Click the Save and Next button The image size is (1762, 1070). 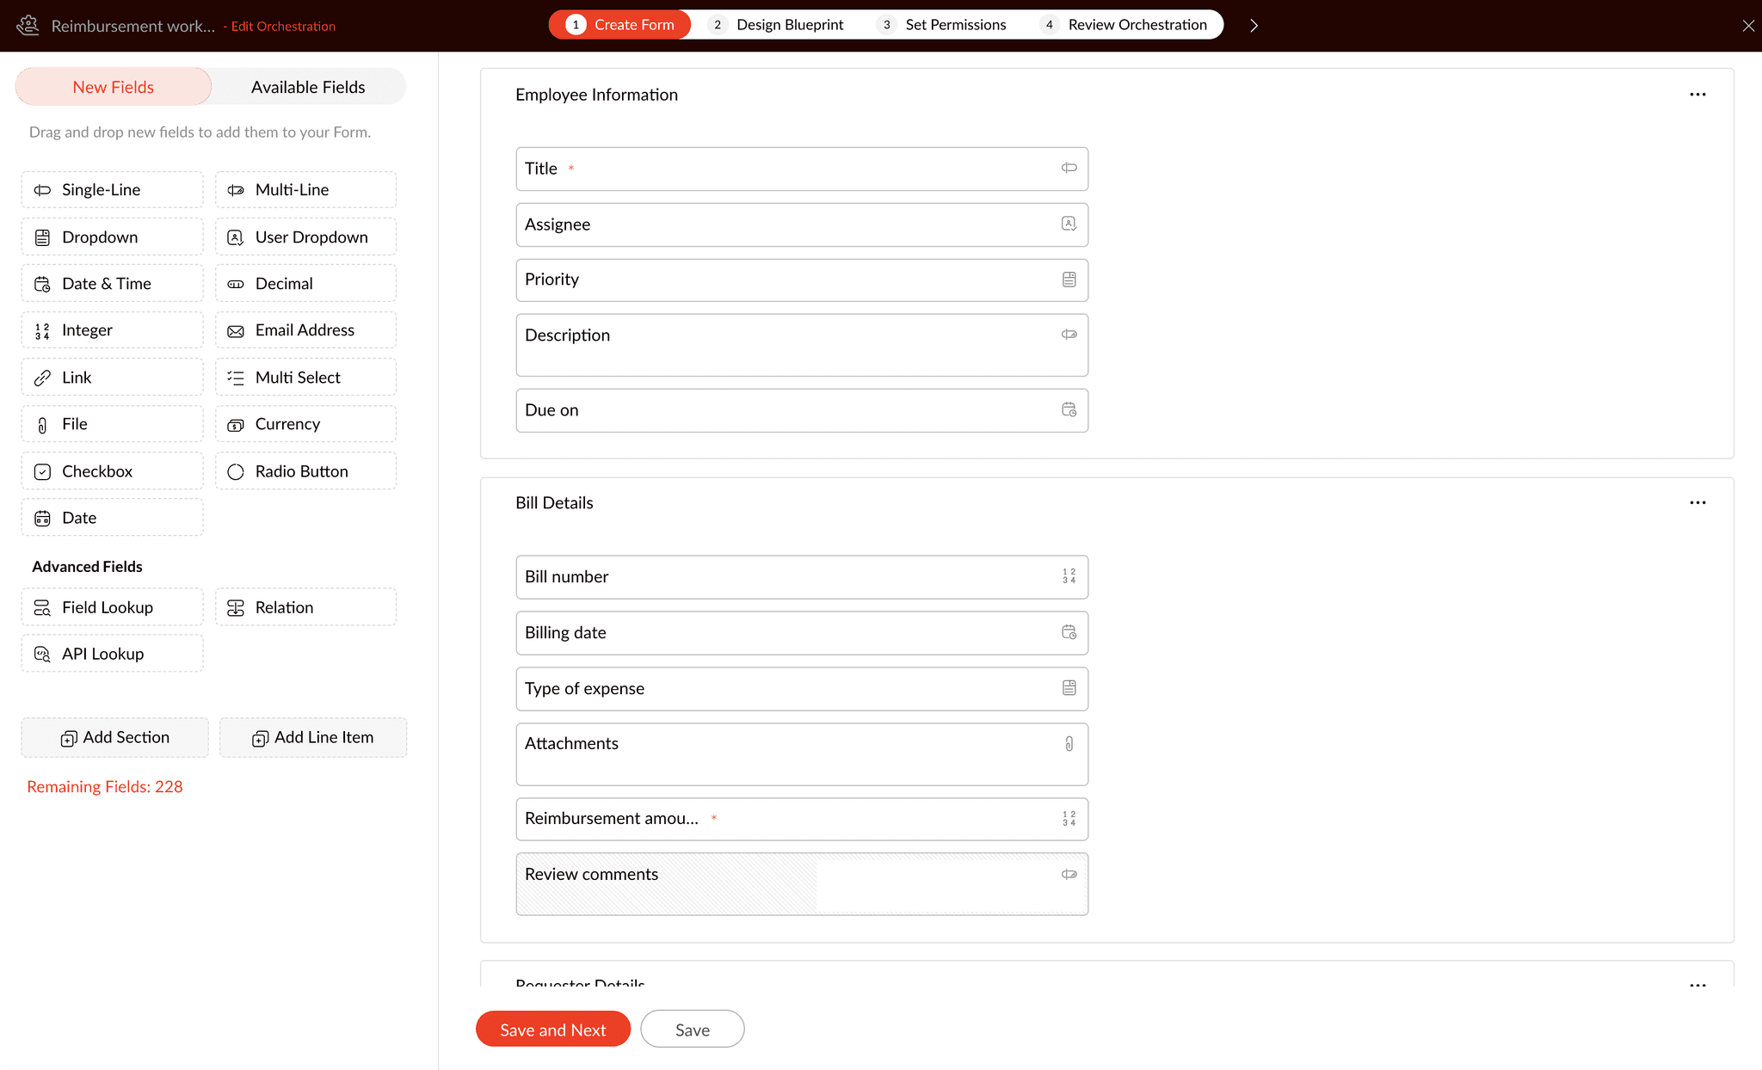pos(552,1029)
